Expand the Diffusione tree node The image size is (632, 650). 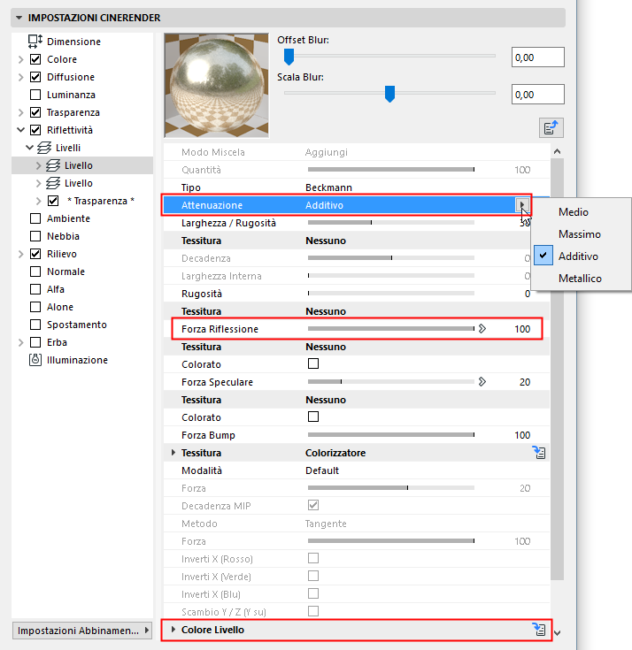click(x=20, y=77)
